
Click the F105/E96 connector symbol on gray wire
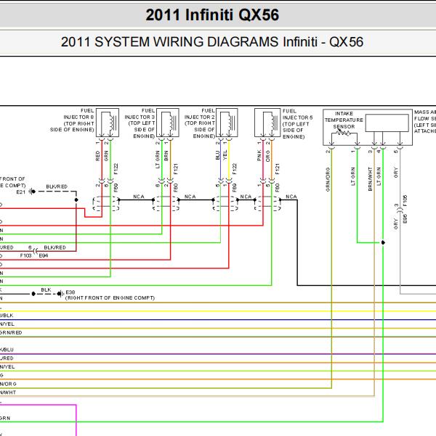click(x=400, y=210)
